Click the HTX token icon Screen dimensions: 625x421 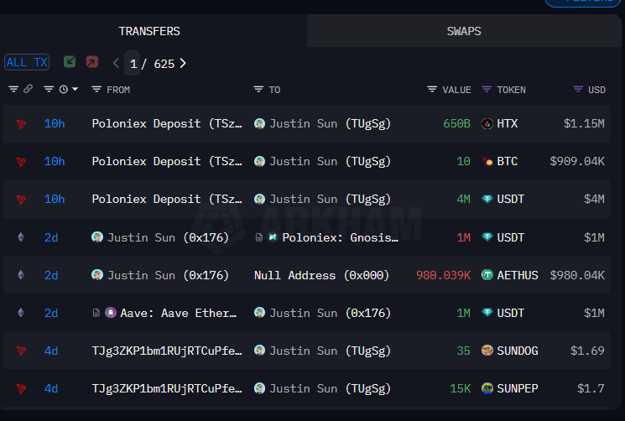pyautogui.click(x=487, y=123)
